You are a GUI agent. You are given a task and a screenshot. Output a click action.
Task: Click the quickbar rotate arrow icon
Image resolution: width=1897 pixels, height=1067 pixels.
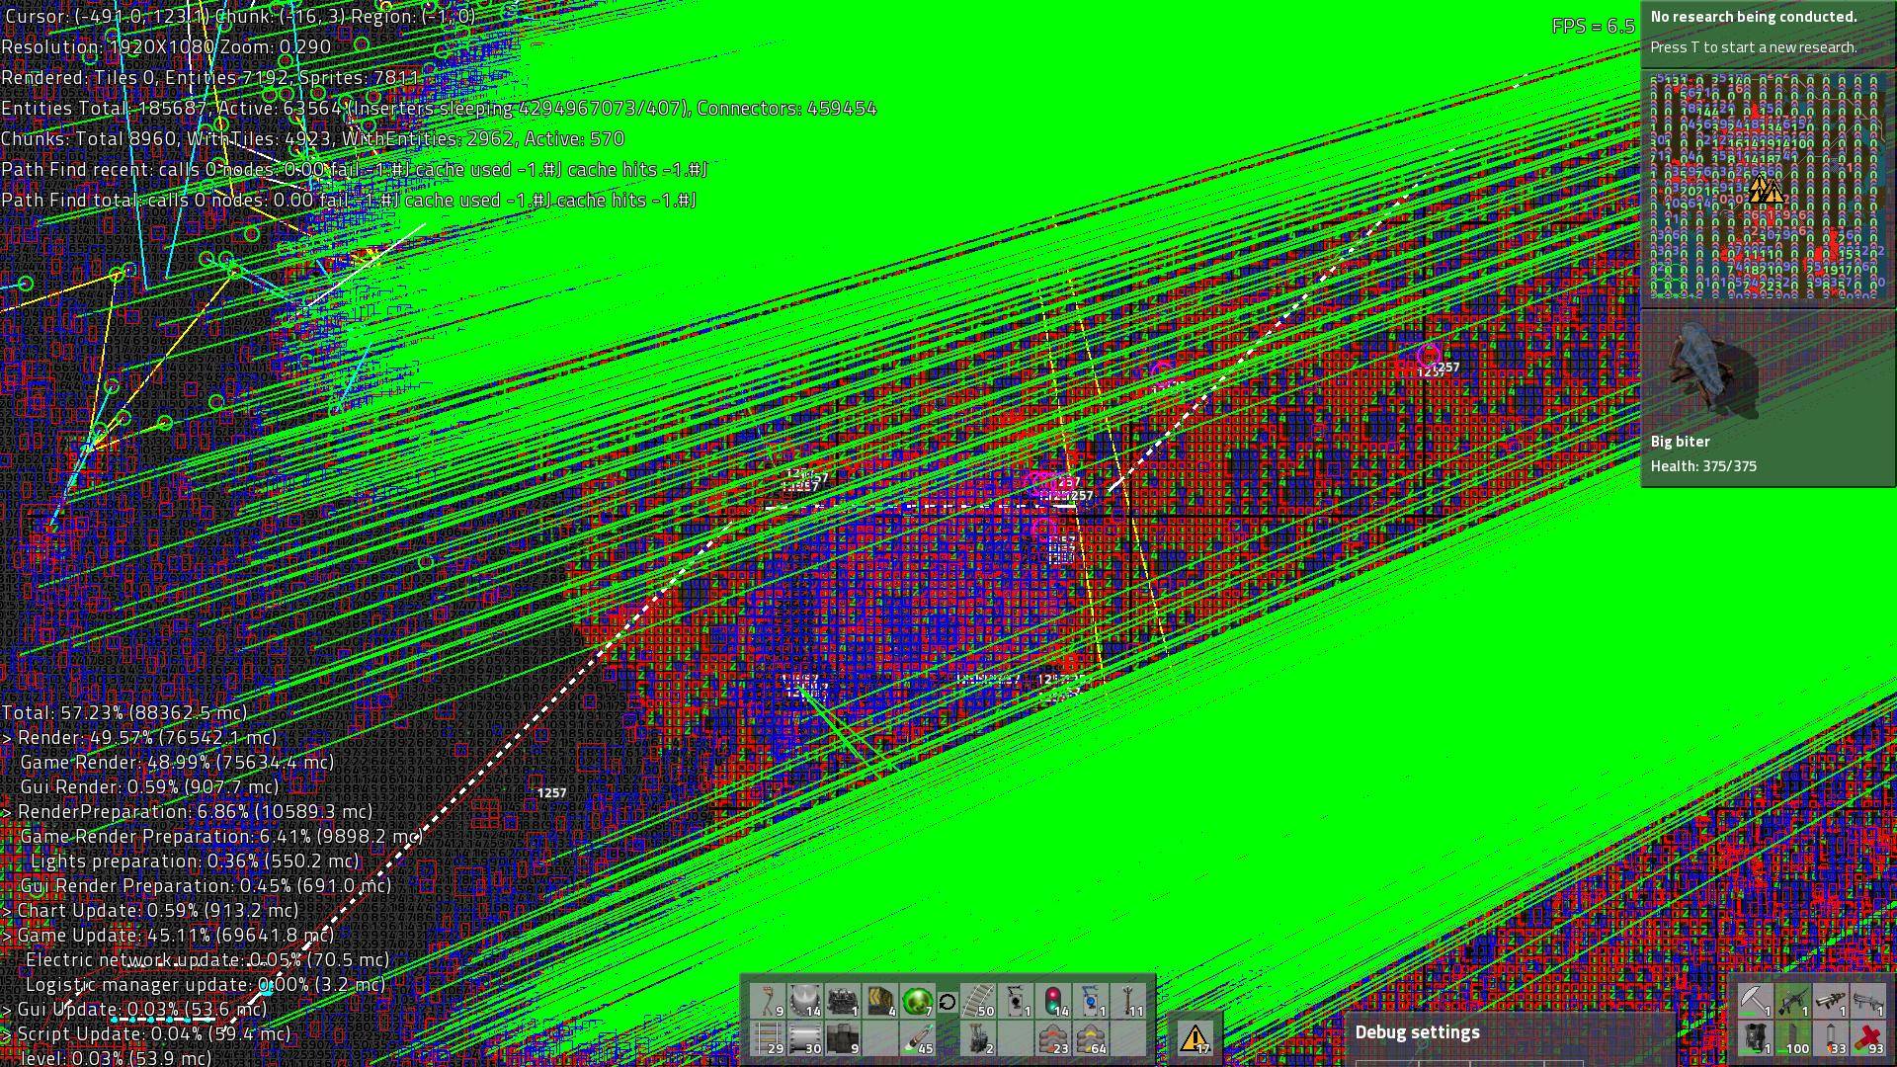click(x=948, y=1002)
